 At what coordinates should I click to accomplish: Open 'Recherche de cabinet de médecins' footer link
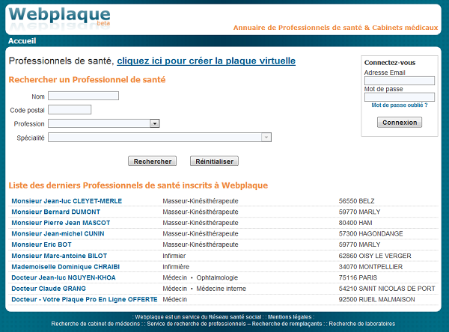[x=96, y=324]
